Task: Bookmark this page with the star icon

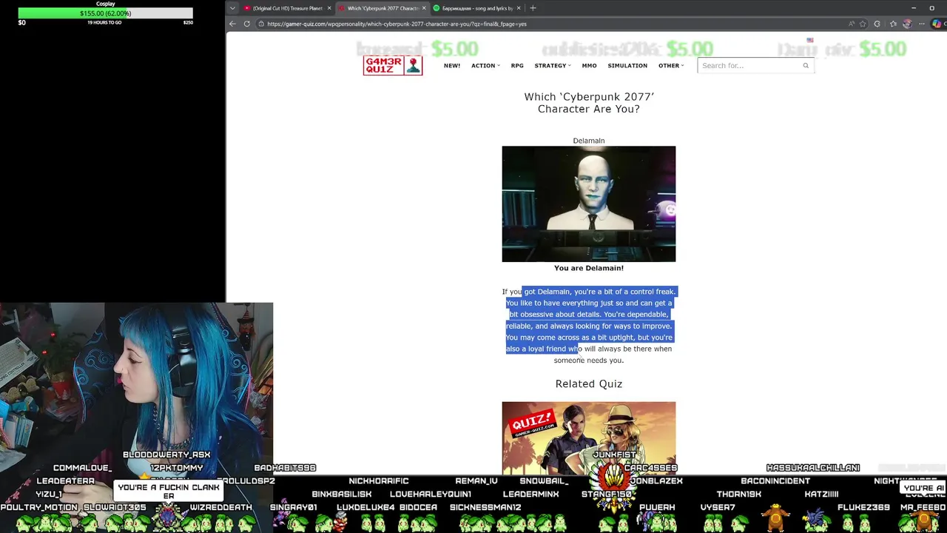Action: pos(863,24)
